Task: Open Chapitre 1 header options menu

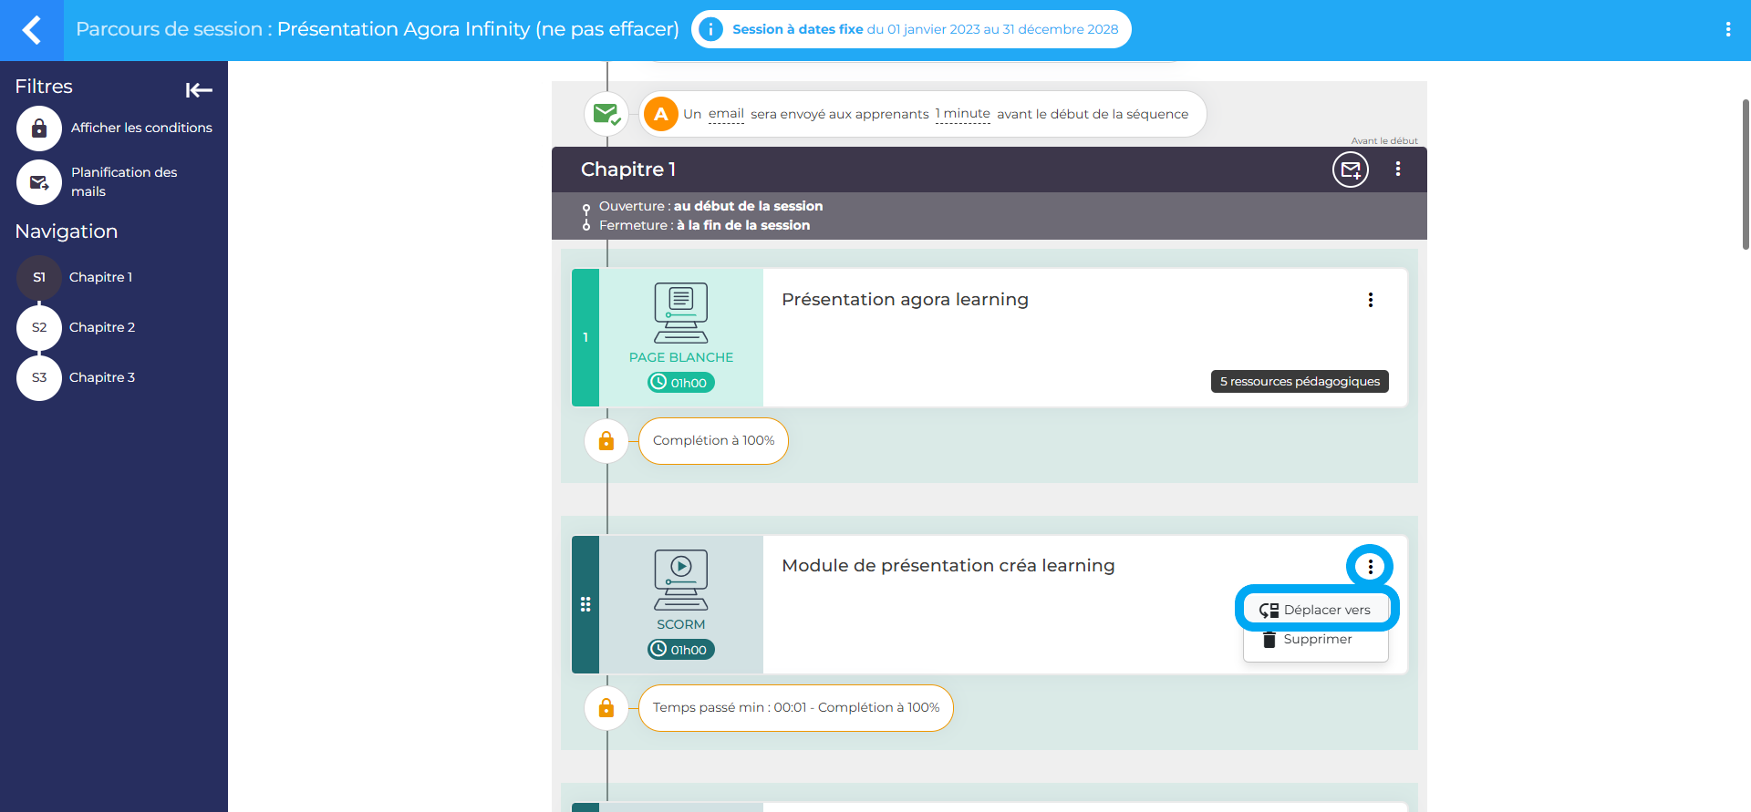Action: pos(1397,170)
